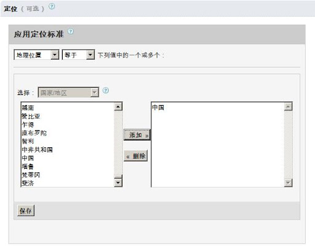Click the up arrow of the right list scrollbar

coord(288,106)
